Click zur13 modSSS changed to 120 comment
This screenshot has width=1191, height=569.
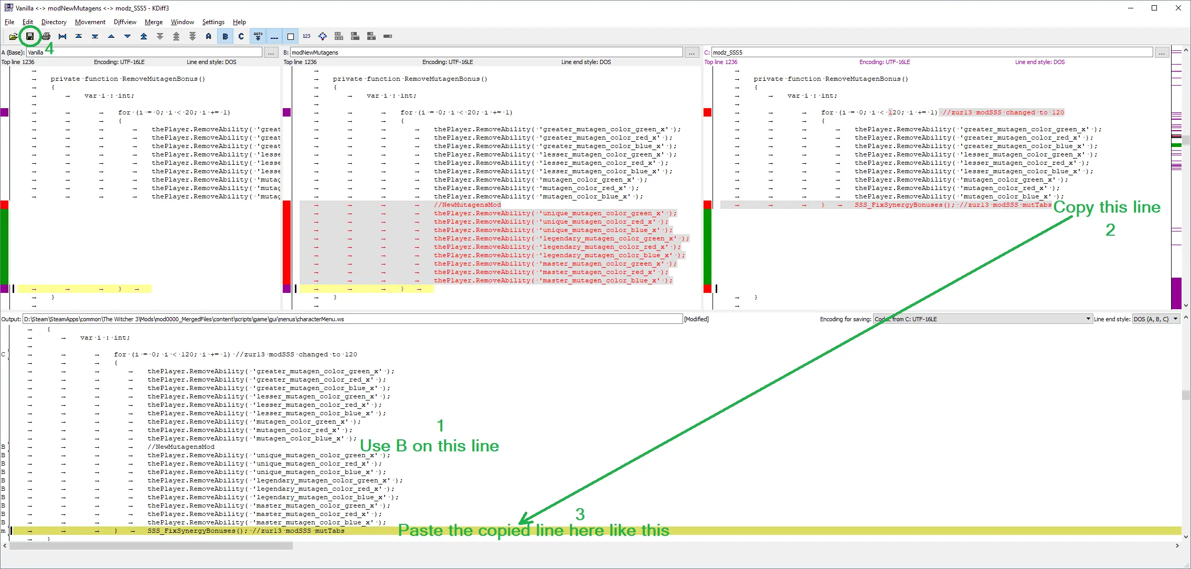(1003, 112)
